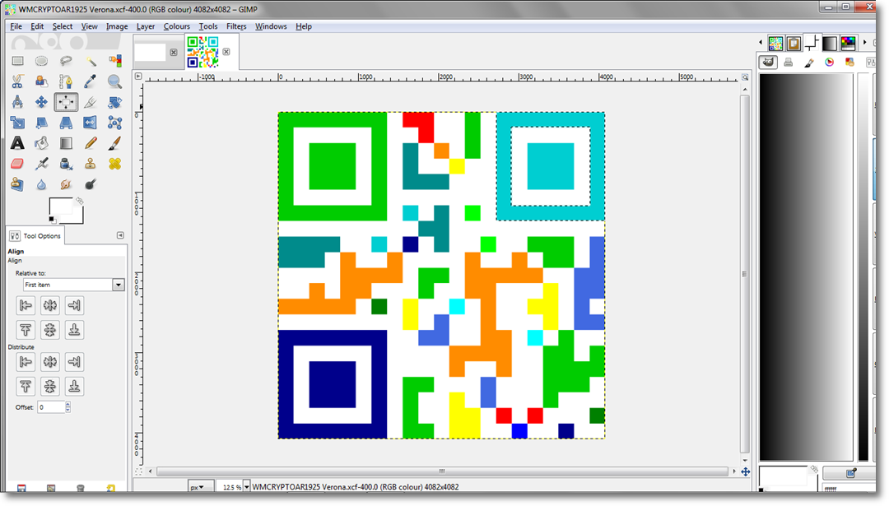Image resolution: width=889 pixels, height=506 pixels.
Task: Align left edge of target
Action: coord(26,305)
